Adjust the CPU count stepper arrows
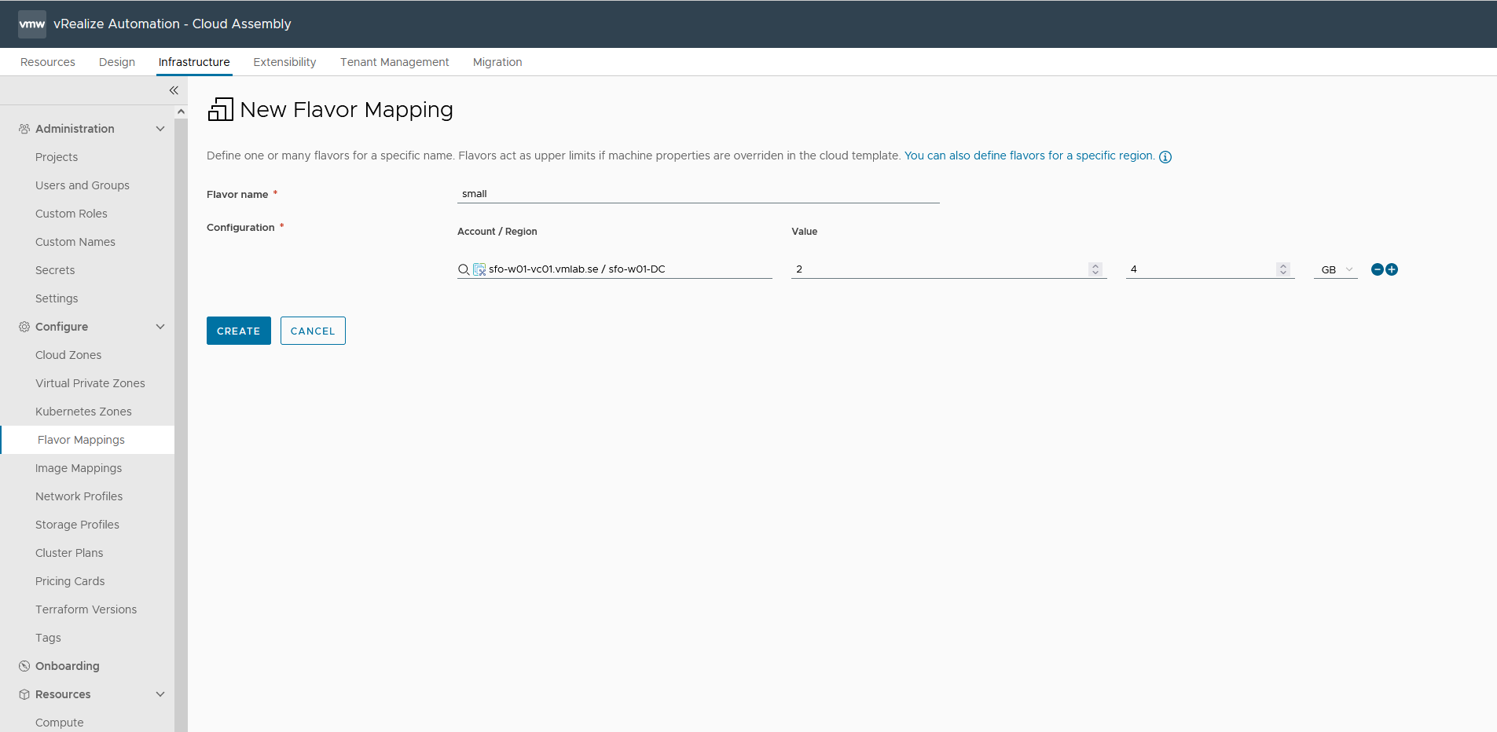This screenshot has height=732, width=1497. [x=1095, y=269]
